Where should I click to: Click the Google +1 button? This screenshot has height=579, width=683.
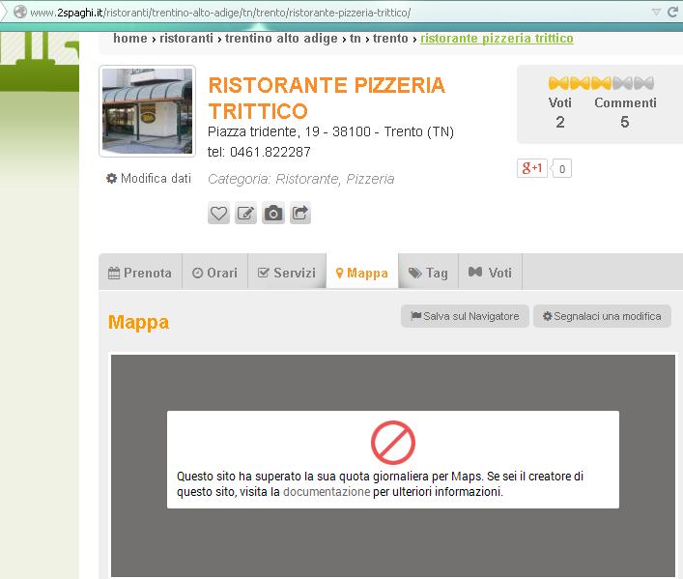click(x=532, y=168)
